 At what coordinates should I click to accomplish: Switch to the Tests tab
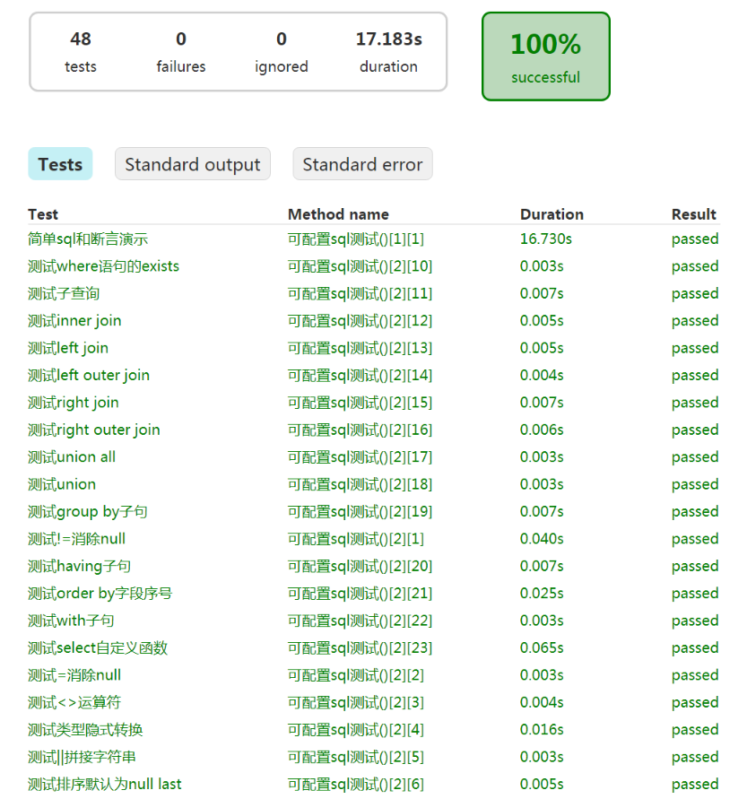pos(60,164)
